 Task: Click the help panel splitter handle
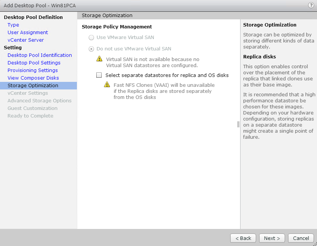click(x=238, y=124)
